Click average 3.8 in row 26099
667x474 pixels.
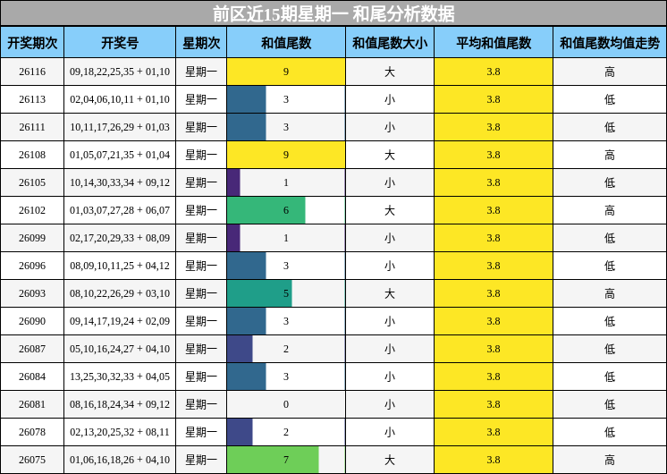[494, 238]
